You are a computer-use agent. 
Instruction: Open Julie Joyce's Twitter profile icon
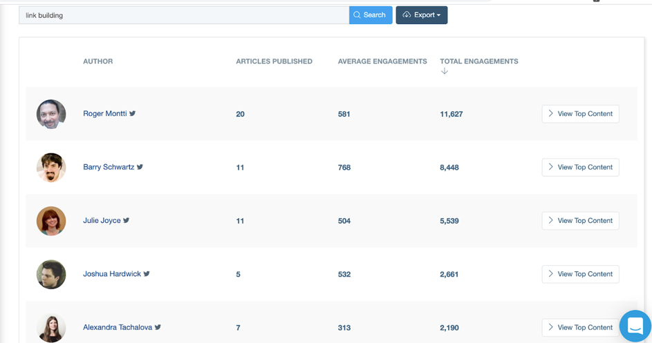(x=127, y=221)
